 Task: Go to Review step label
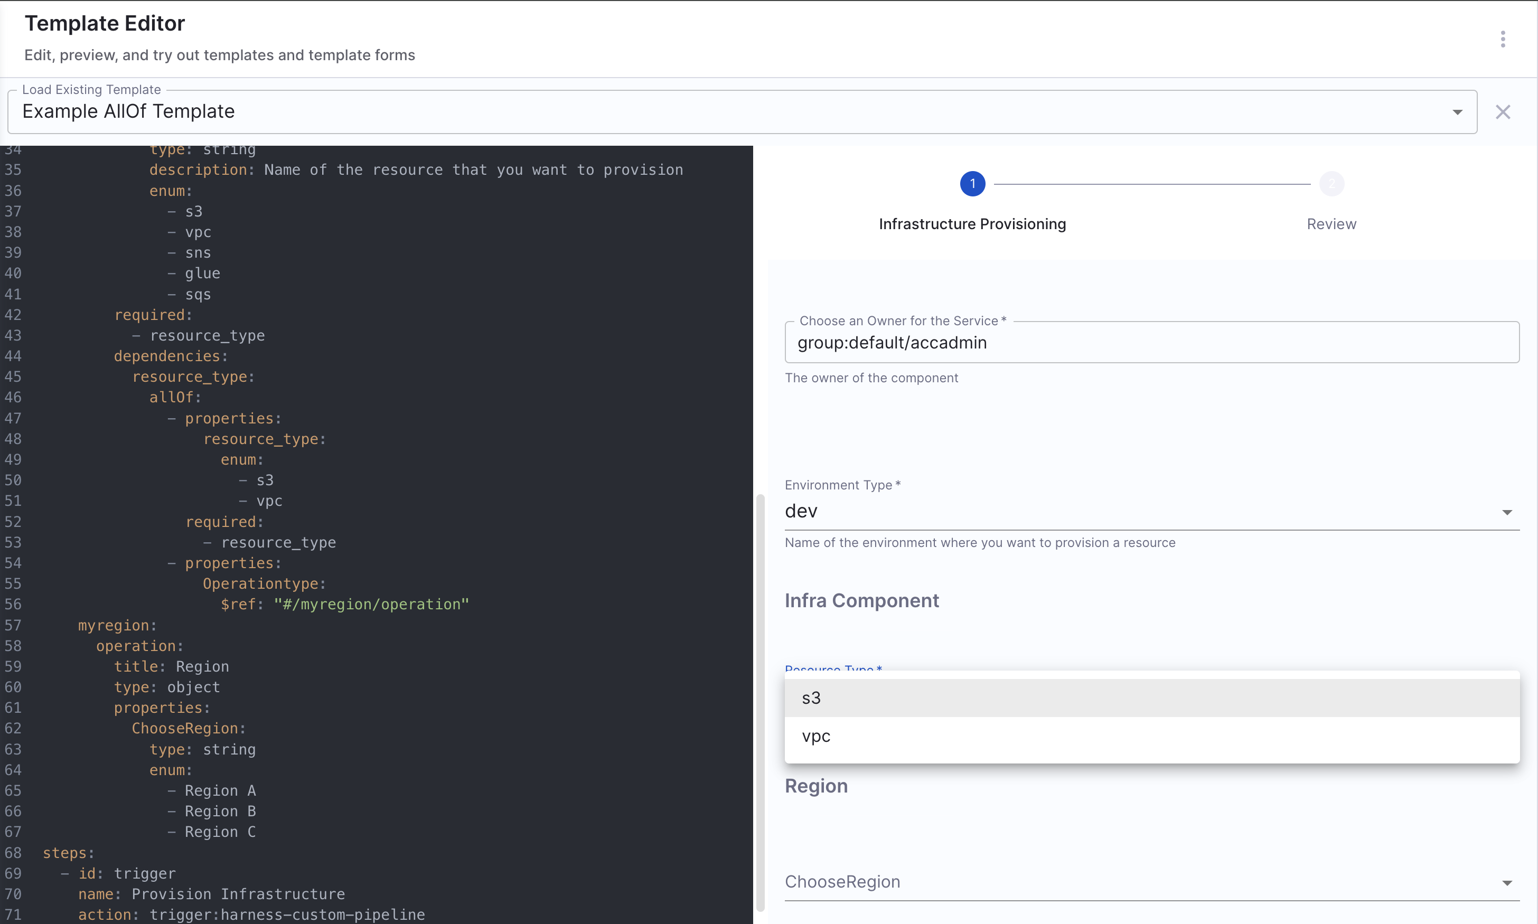[1331, 224]
